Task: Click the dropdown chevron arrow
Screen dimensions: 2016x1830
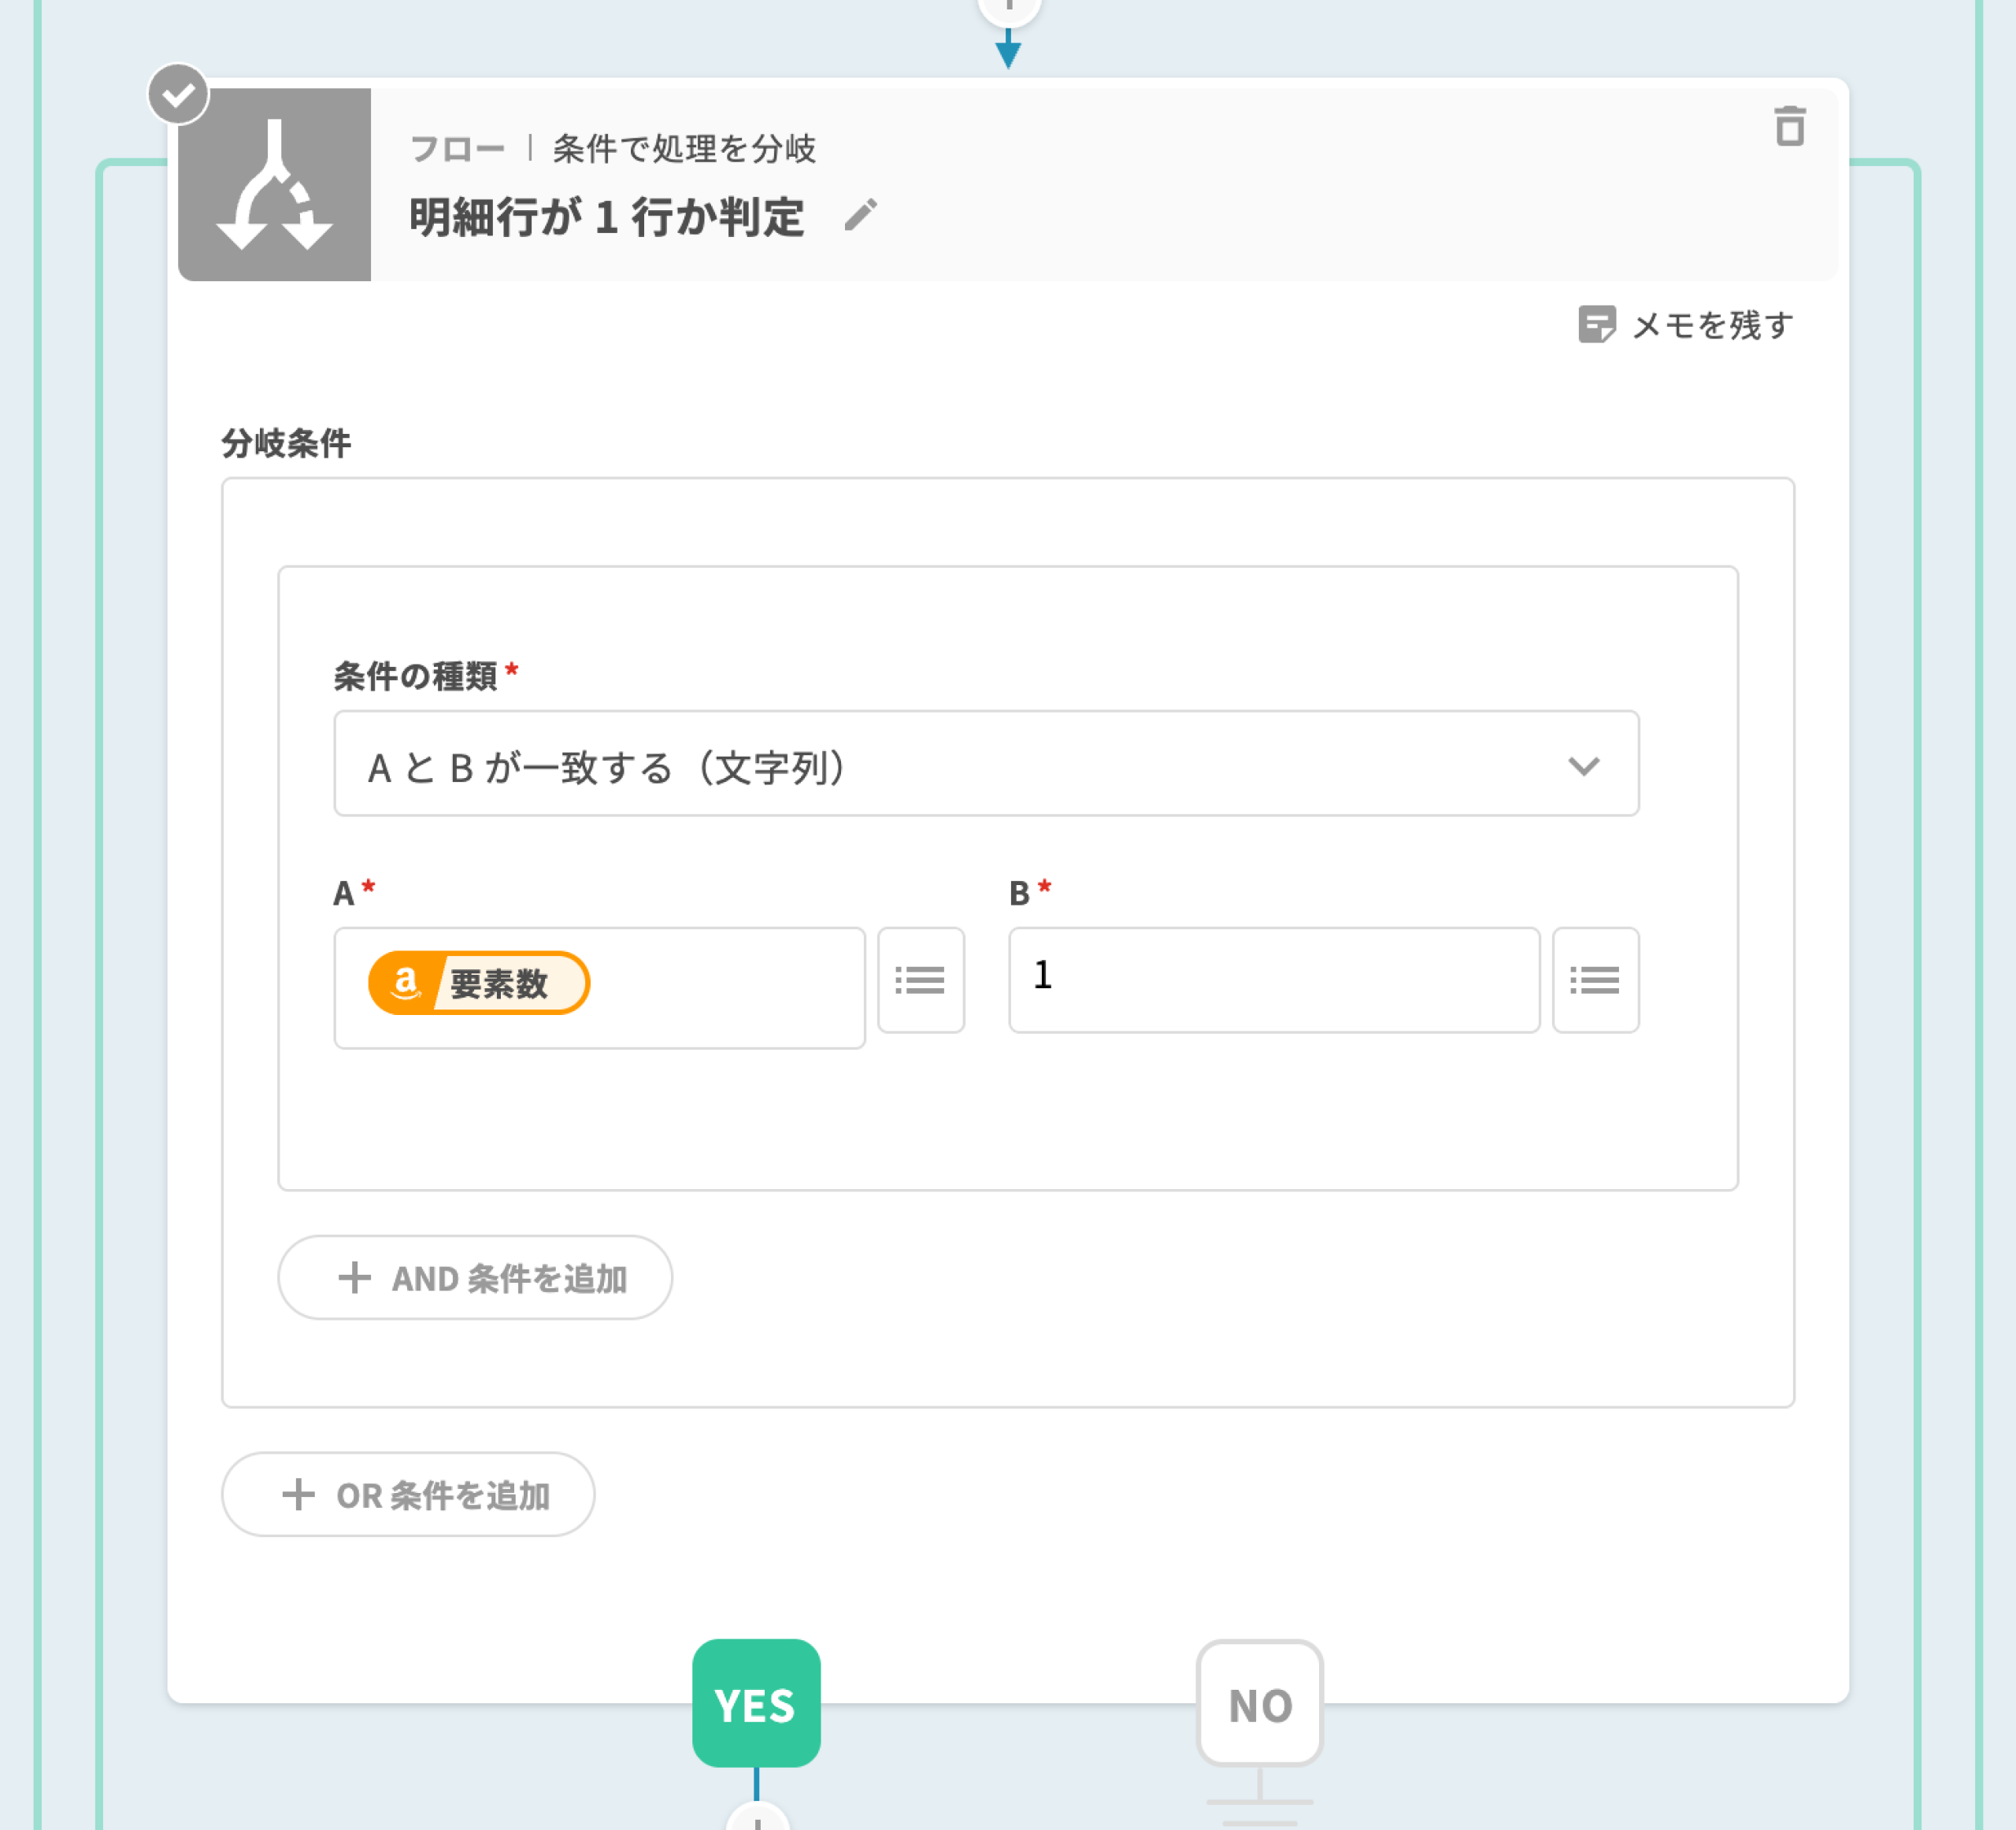Action: 1583,766
